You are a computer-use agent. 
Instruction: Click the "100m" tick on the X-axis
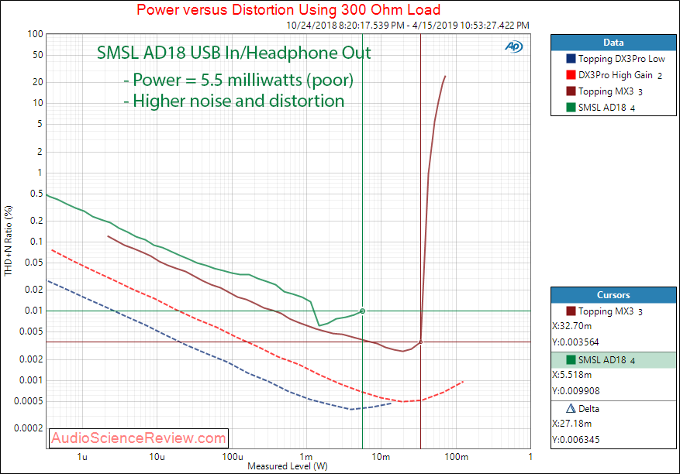click(456, 457)
